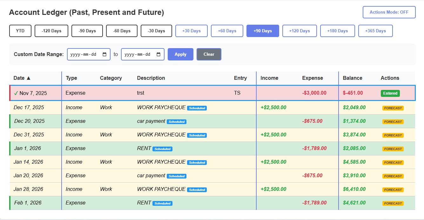The image size is (424, 220).
Task: Click the Balance column header
Action: point(352,78)
